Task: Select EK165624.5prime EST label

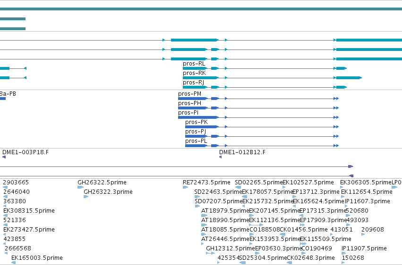Action: [318, 201]
